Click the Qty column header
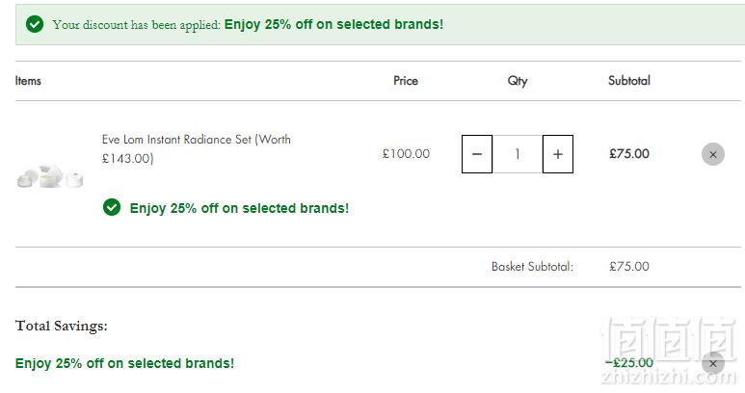The image size is (745, 393). click(x=518, y=81)
